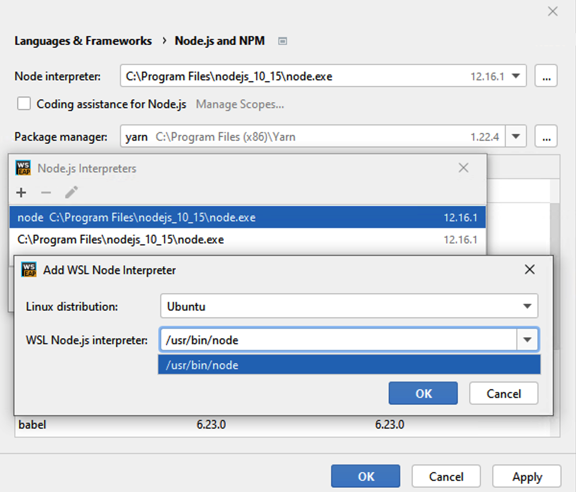Expand the Node interpreter dropdown
Image resolution: width=576 pixels, height=492 pixels.
pos(516,76)
